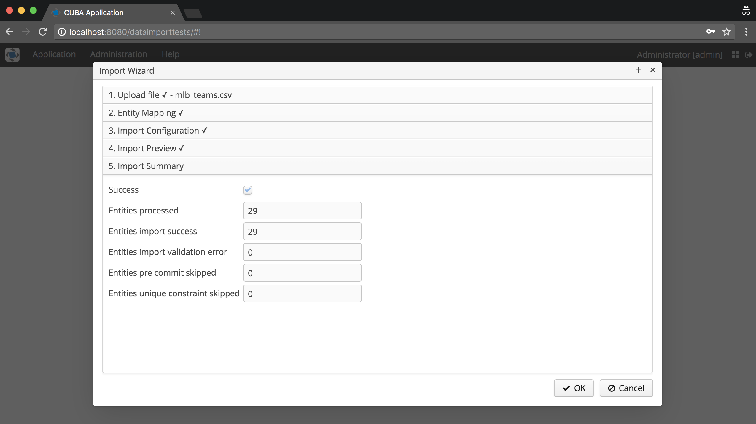The image size is (756, 424).
Task: Click the Success label
Action: (x=123, y=190)
